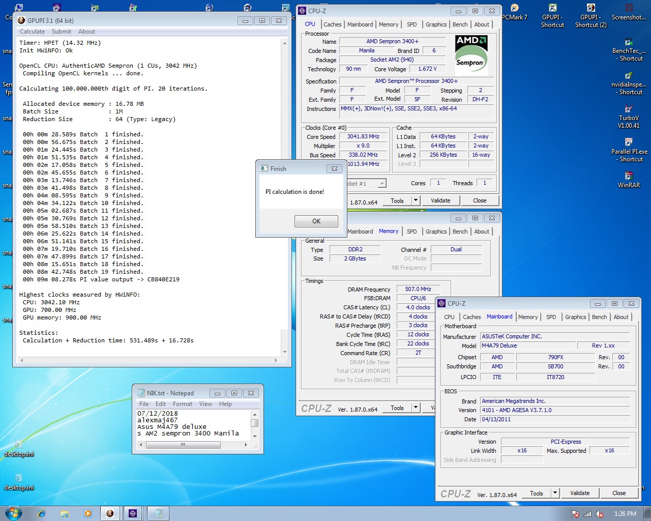The width and height of the screenshot is (651, 521).
Task: Open the Windows Start menu
Action: click(13, 513)
